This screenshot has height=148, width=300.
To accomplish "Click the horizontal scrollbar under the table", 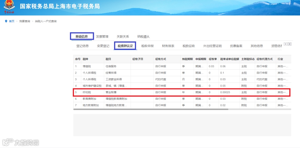I will (x=151, y=109).
